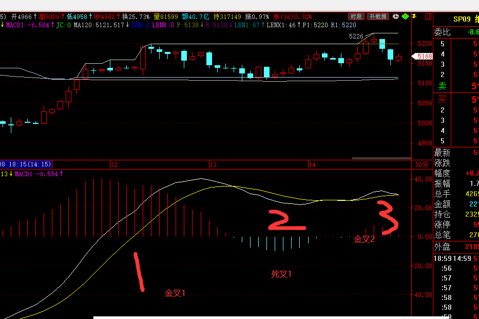Viewport: 479px width, 319px height.
Task: Click the -20.00 MACD axis label
Action: click(422, 266)
